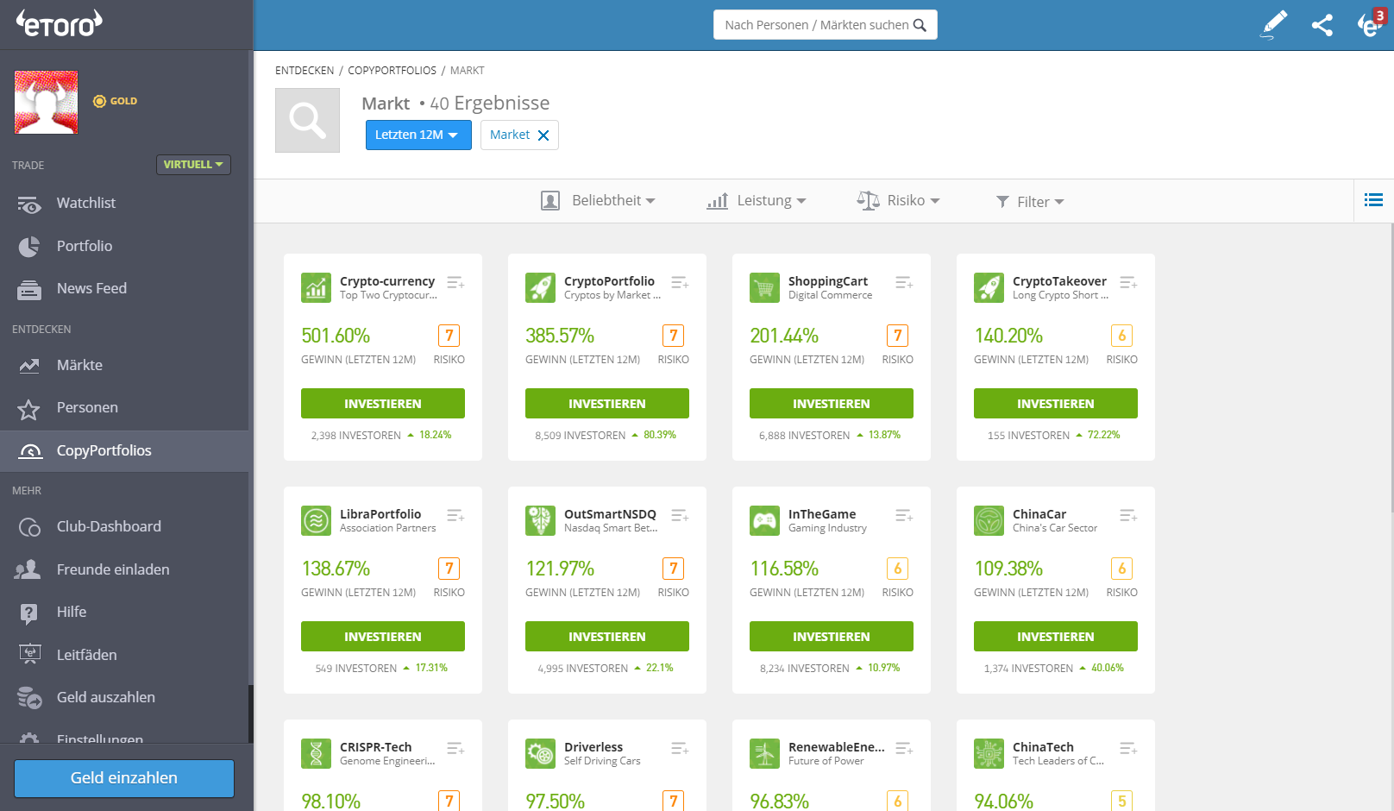Click the CryptoPortfolio rocket logo
Viewport: 1394px width, 811px height.
point(540,287)
